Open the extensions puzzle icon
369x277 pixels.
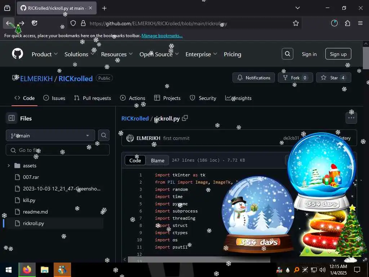347,23
